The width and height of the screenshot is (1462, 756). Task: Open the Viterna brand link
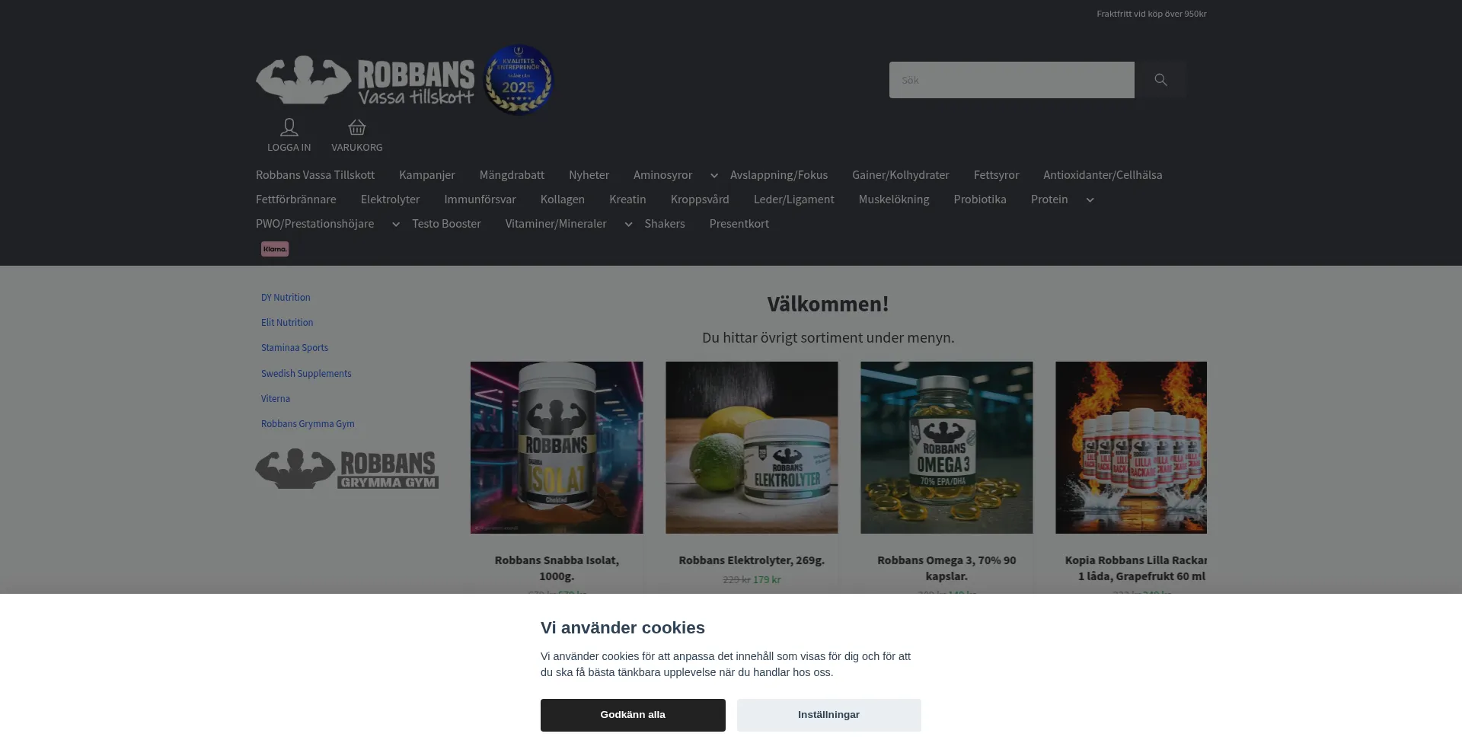point(276,399)
